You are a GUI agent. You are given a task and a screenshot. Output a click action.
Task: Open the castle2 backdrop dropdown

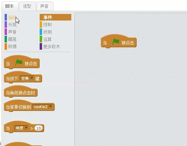(x=42, y=107)
